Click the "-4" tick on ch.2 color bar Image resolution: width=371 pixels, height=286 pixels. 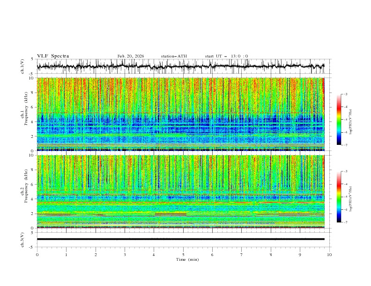pos(345,184)
